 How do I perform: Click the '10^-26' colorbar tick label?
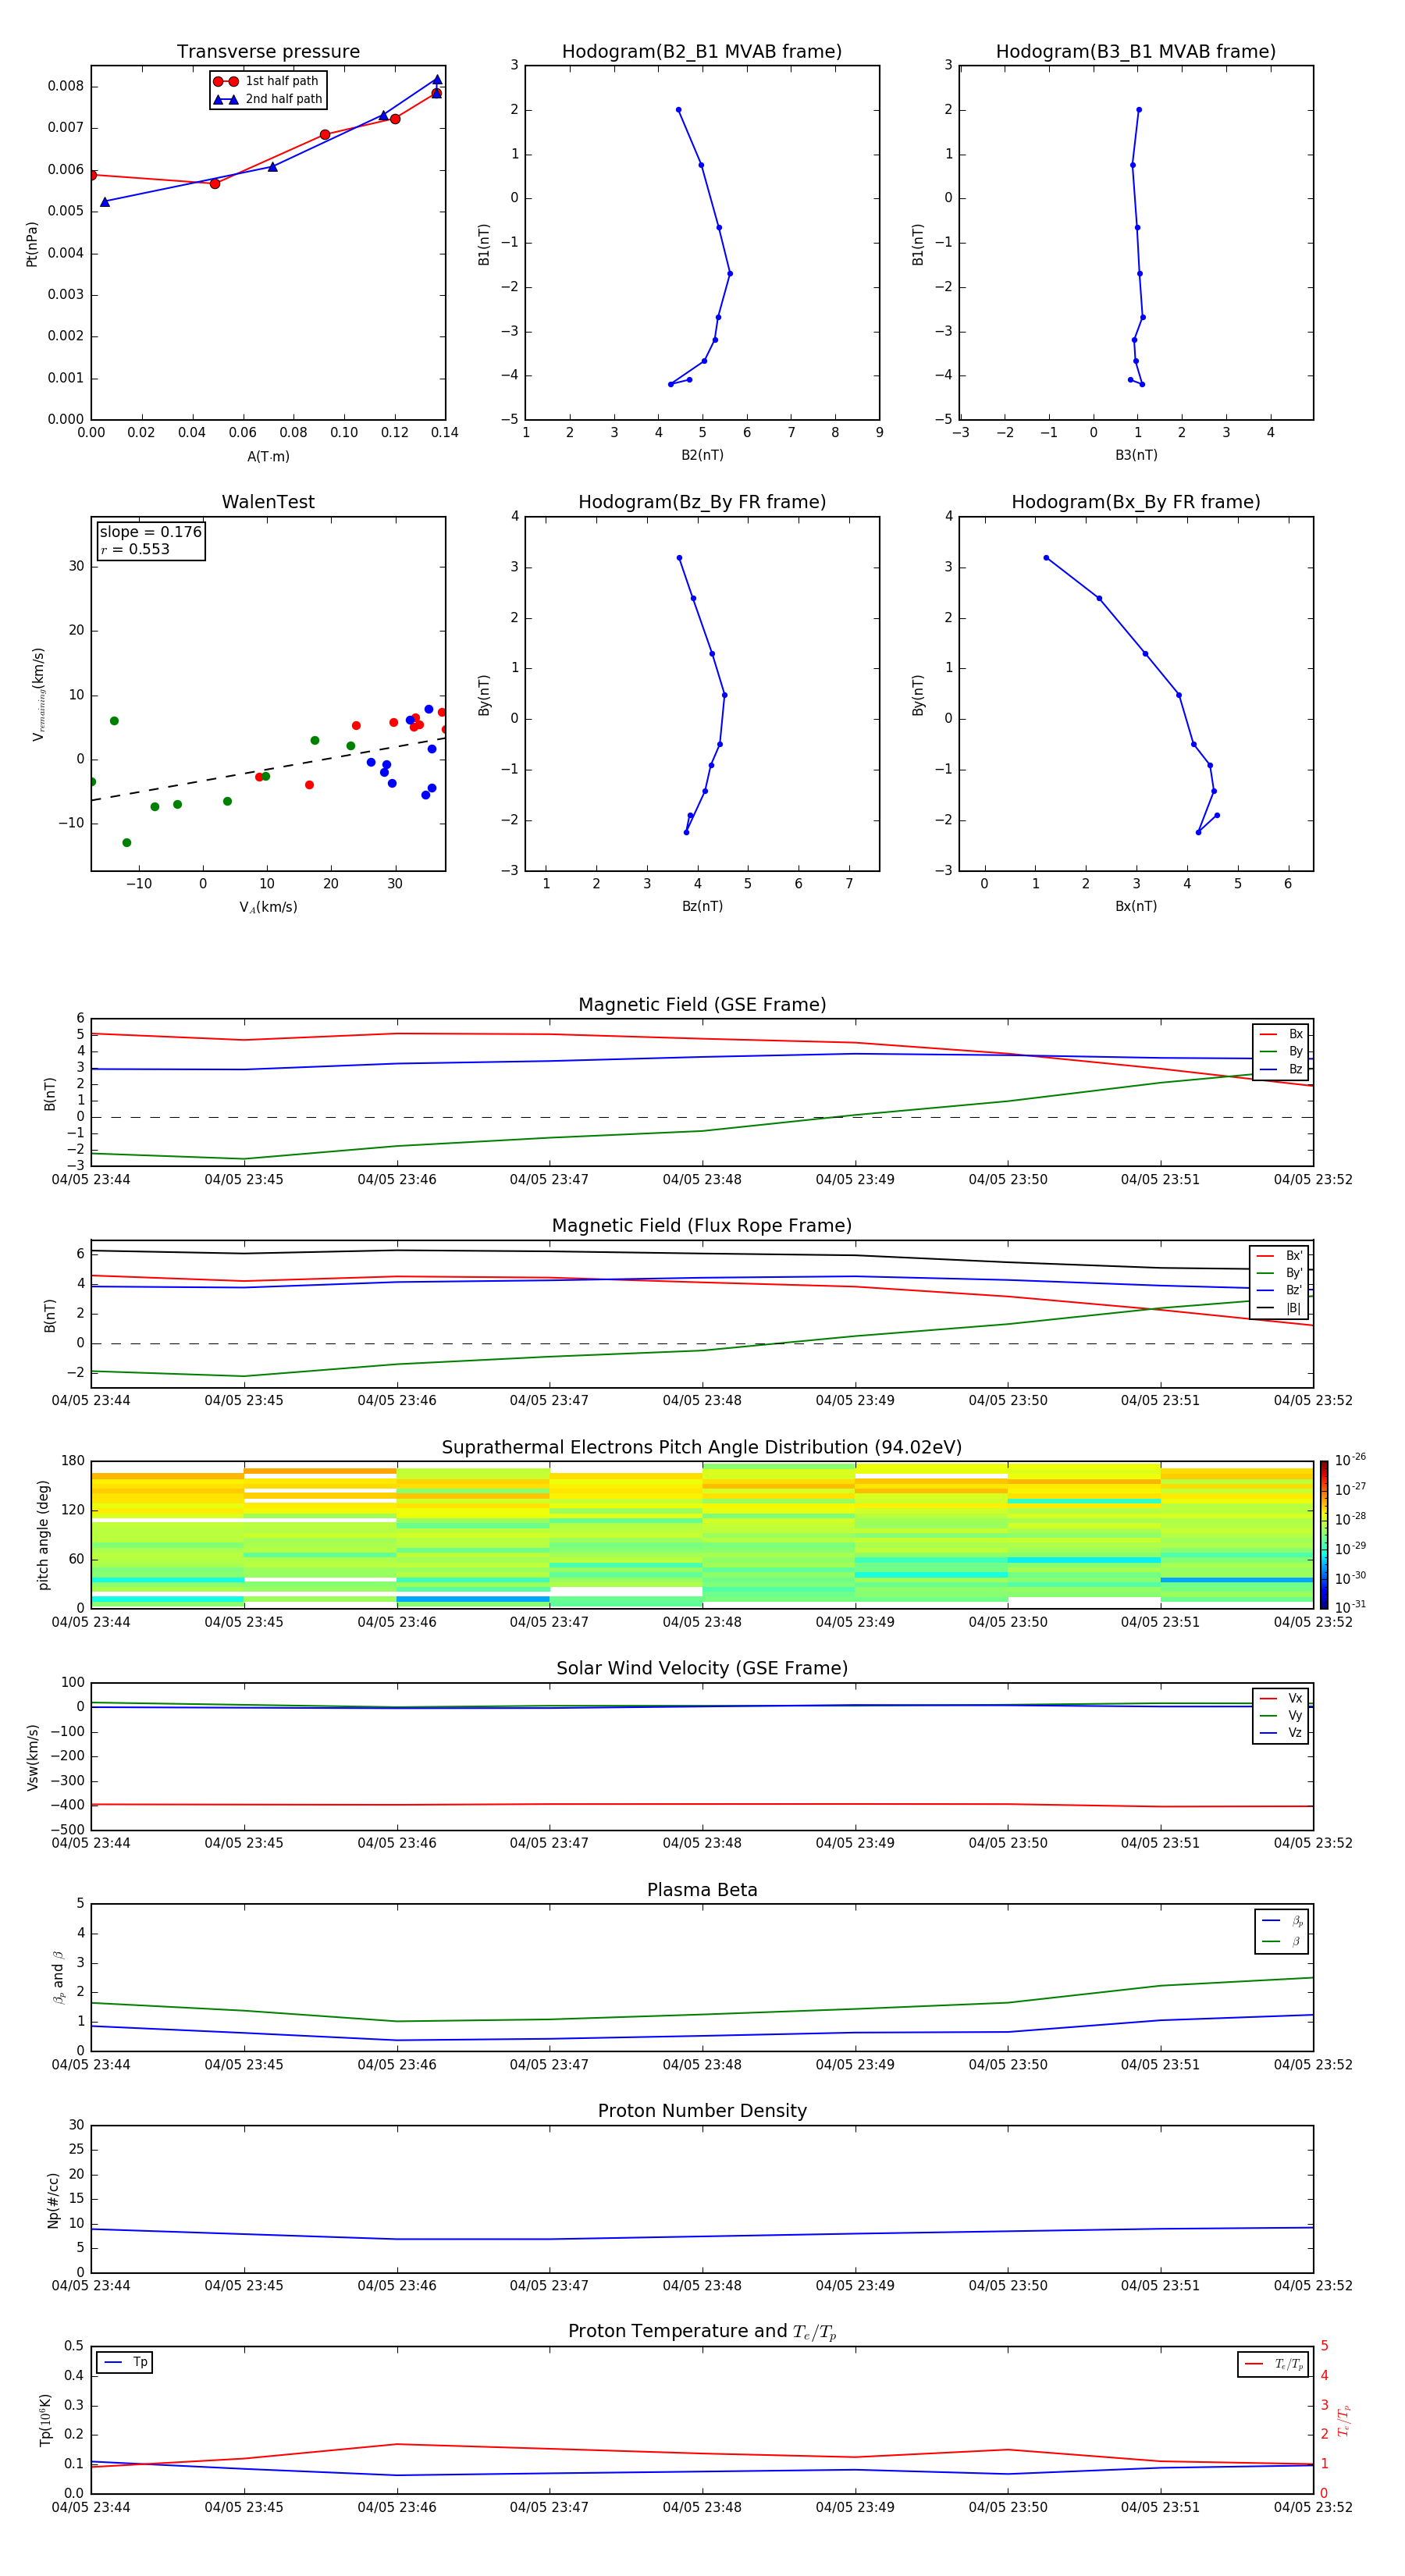pos(1350,1460)
